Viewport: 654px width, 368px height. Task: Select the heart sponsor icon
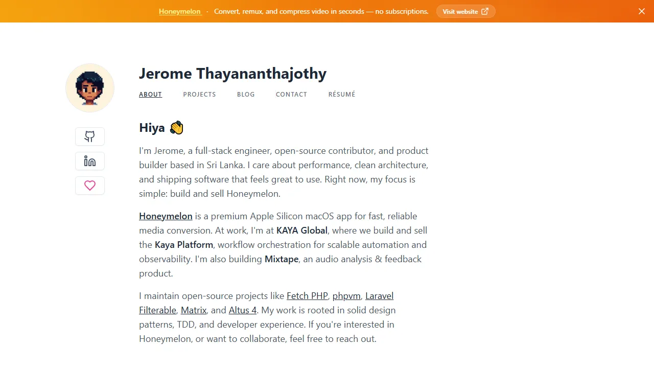tap(89, 186)
